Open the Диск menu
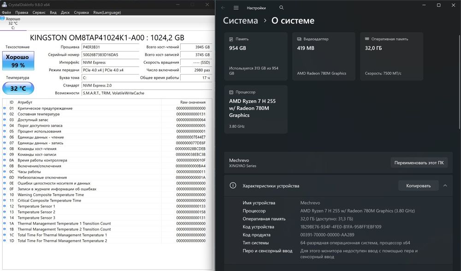461x271 pixels. click(65, 12)
